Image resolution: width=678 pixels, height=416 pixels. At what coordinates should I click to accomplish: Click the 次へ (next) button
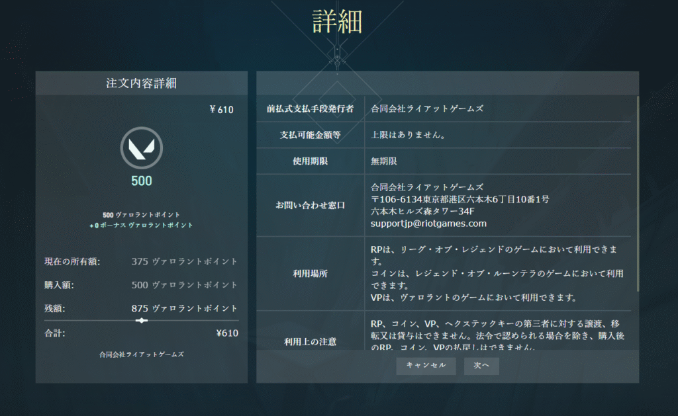481,366
